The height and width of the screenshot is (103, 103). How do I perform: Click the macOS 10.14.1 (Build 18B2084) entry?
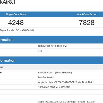pos(55,73)
